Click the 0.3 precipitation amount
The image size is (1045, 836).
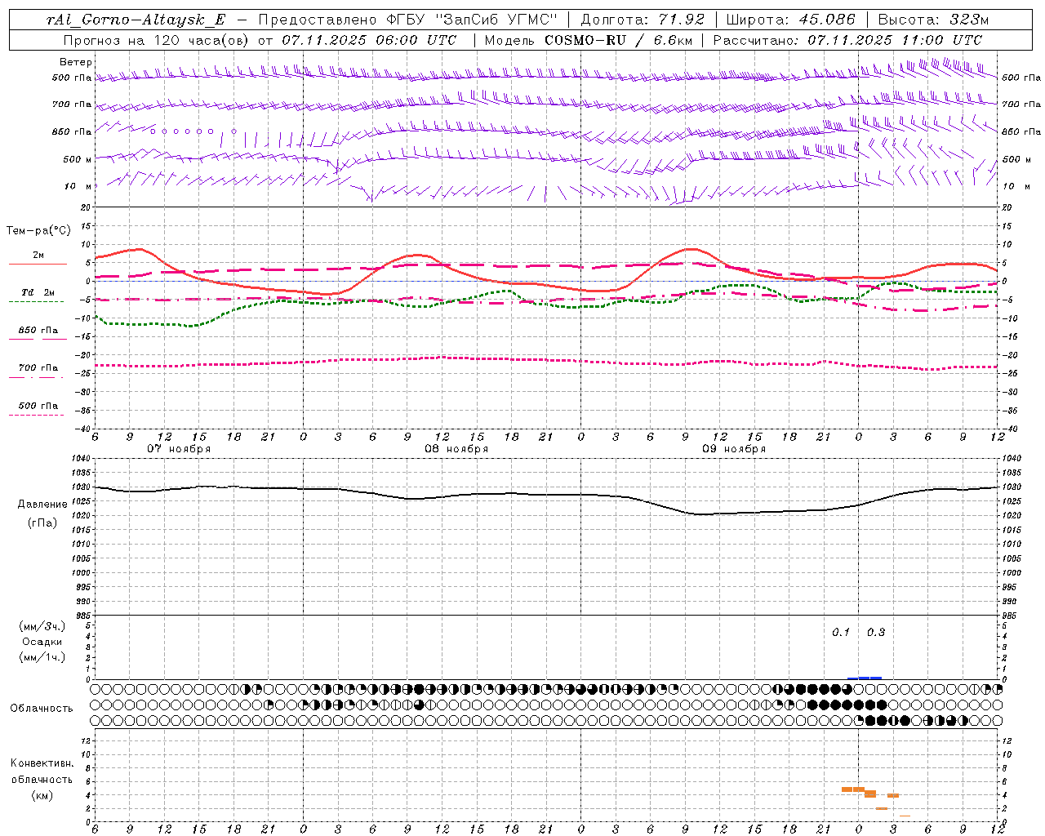(876, 633)
